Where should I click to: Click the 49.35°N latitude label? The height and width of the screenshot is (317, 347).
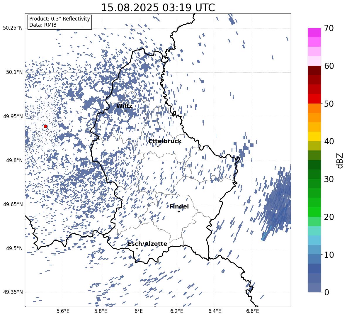click(x=13, y=292)
